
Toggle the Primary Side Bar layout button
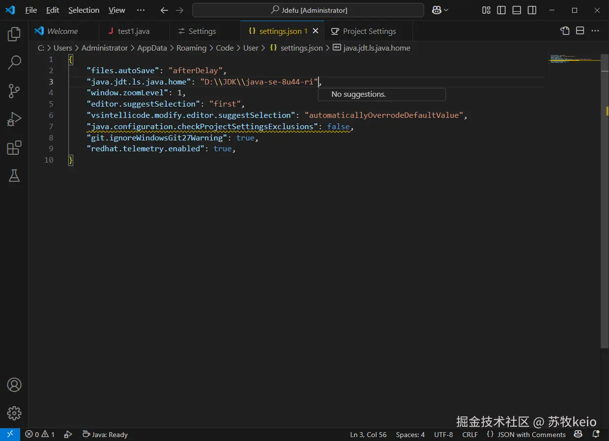coord(501,10)
